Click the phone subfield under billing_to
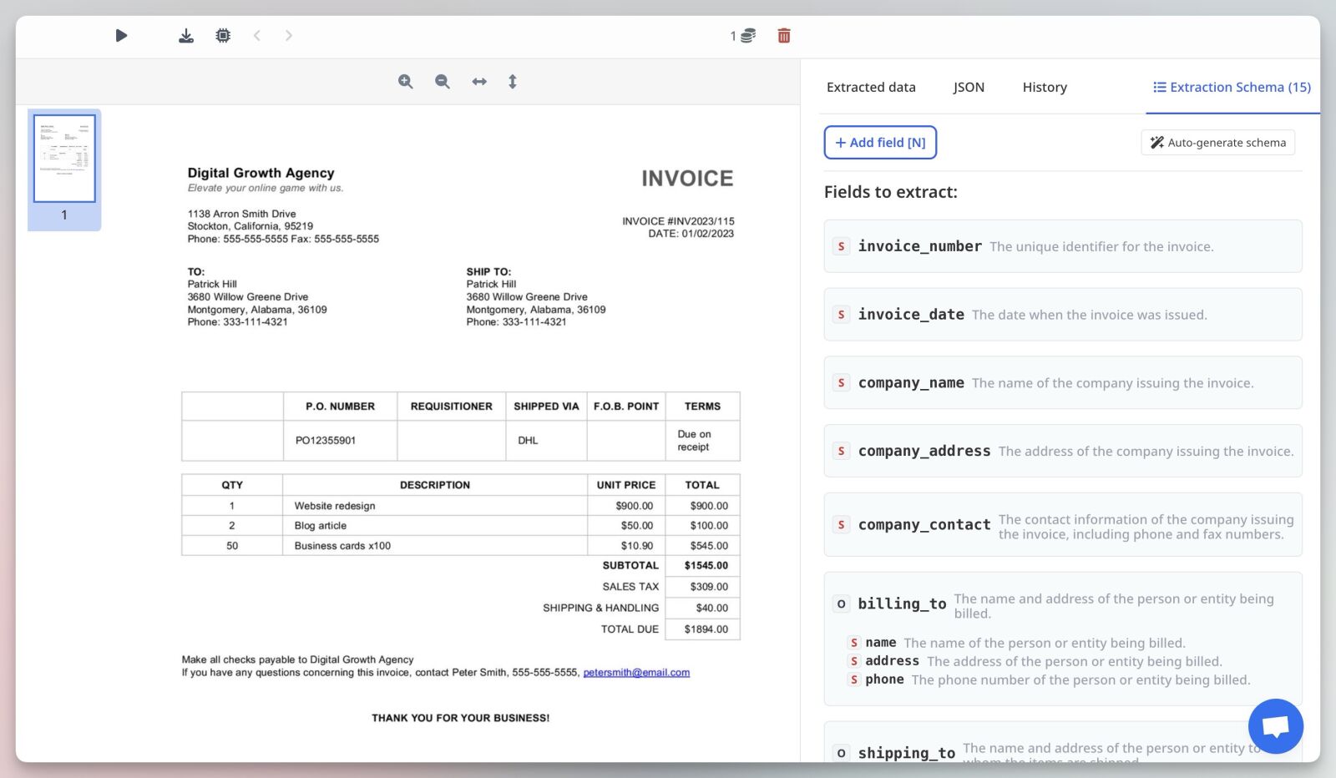Screen dimensions: 1336x778 tap(1050, 679)
